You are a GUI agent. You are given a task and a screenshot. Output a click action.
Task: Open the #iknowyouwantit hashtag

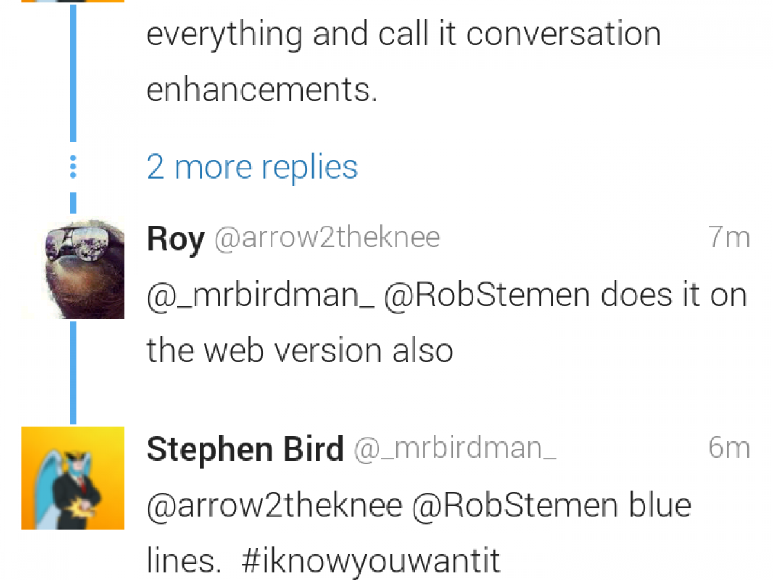pos(370,561)
